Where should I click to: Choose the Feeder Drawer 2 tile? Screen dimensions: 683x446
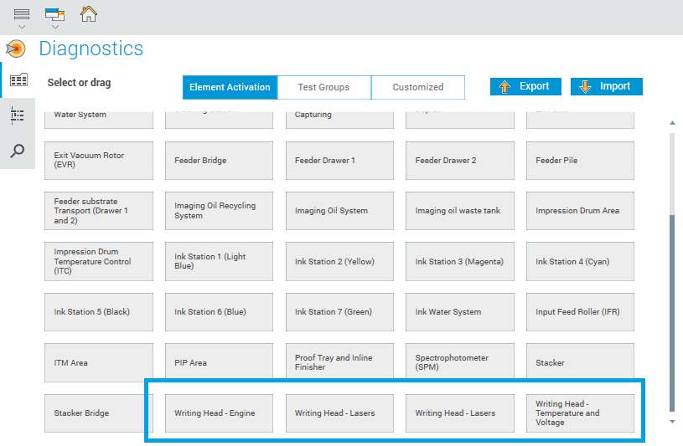pyautogui.click(x=460, y=160)
